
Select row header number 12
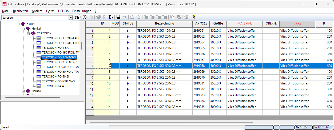pos(90,95)
